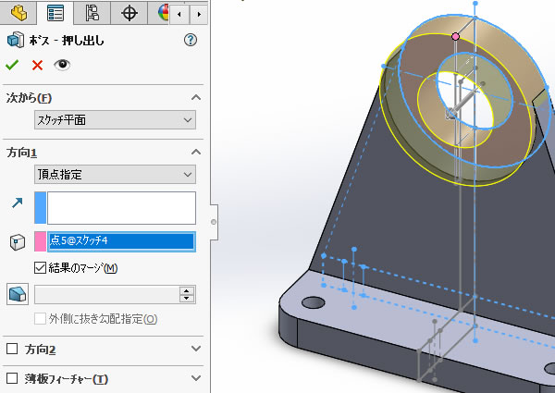The width and height of the screenshot is (555, 393).
Task: Open the FeatureManager design tree tab
Action: click(18, 13)
